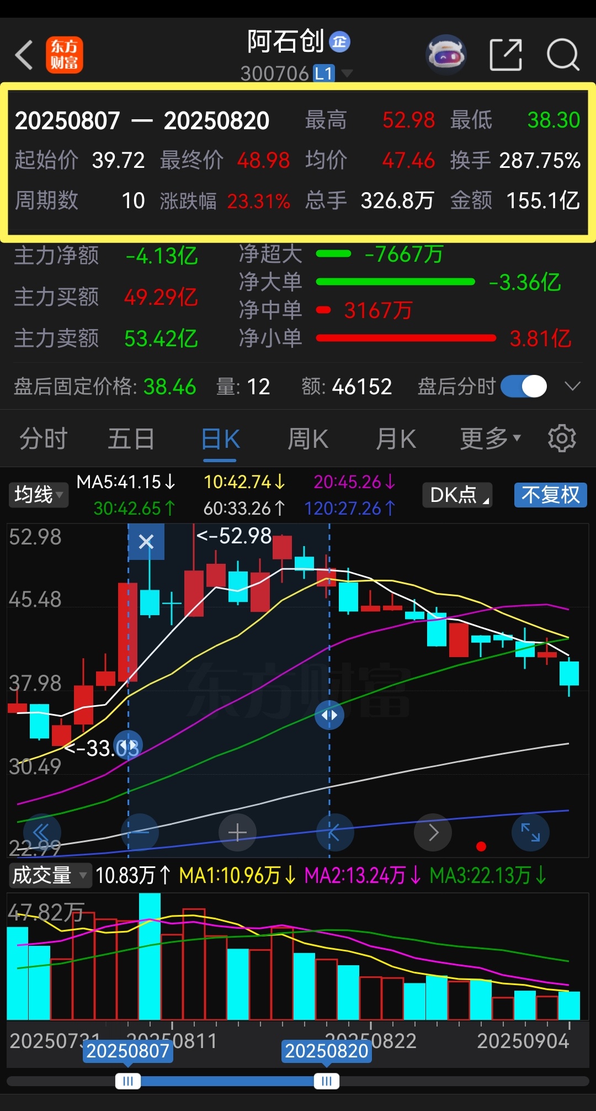
Task: Tap left range boundary drag handle
Action: 128,745
